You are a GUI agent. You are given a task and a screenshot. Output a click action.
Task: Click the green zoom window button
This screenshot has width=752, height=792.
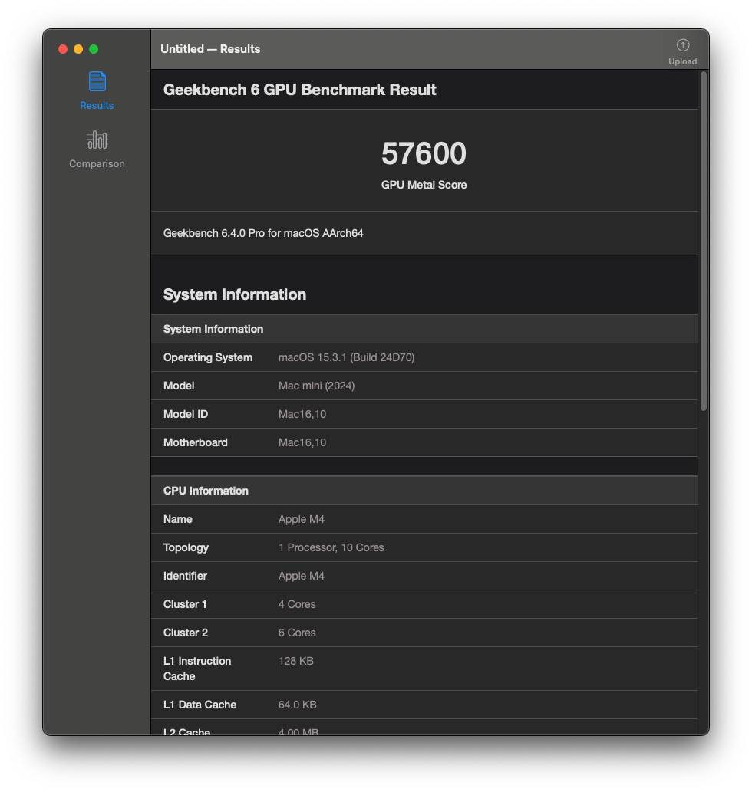click(x=94, y=49)
